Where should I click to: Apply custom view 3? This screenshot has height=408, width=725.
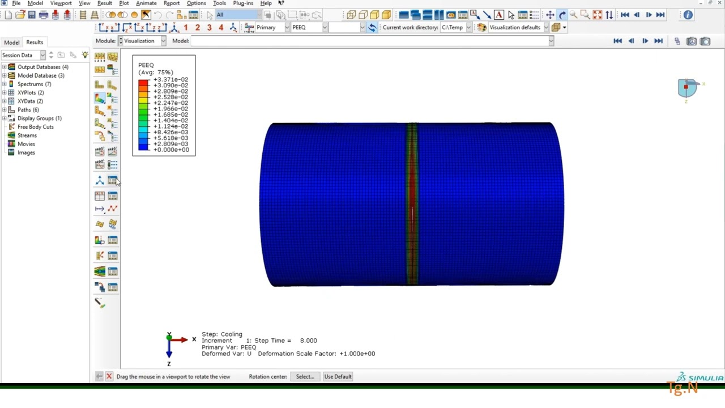pos(209,27)
